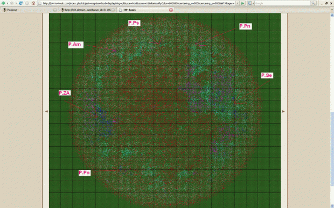334x208 pixels.
Task: Click the P.ZA label on the map
Action: pyautogui.click(x=64, y=93)
